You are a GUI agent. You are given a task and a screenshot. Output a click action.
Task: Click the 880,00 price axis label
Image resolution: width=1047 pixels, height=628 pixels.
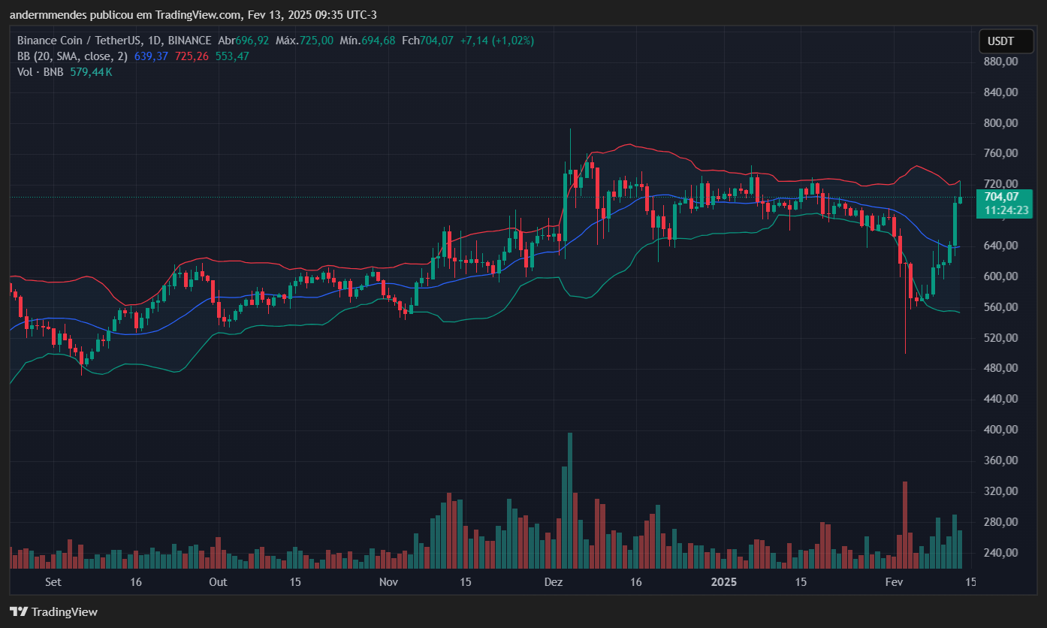tap(1001, 62)
